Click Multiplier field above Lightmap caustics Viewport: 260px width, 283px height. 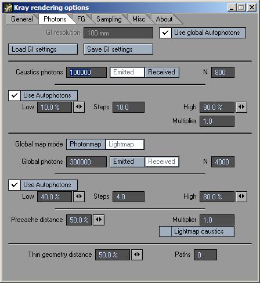[x=217, y=220]
